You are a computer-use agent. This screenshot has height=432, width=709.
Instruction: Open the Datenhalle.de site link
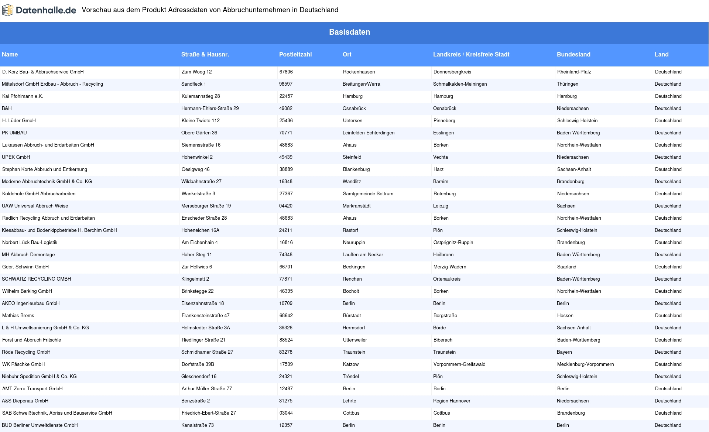pos(46,10)
